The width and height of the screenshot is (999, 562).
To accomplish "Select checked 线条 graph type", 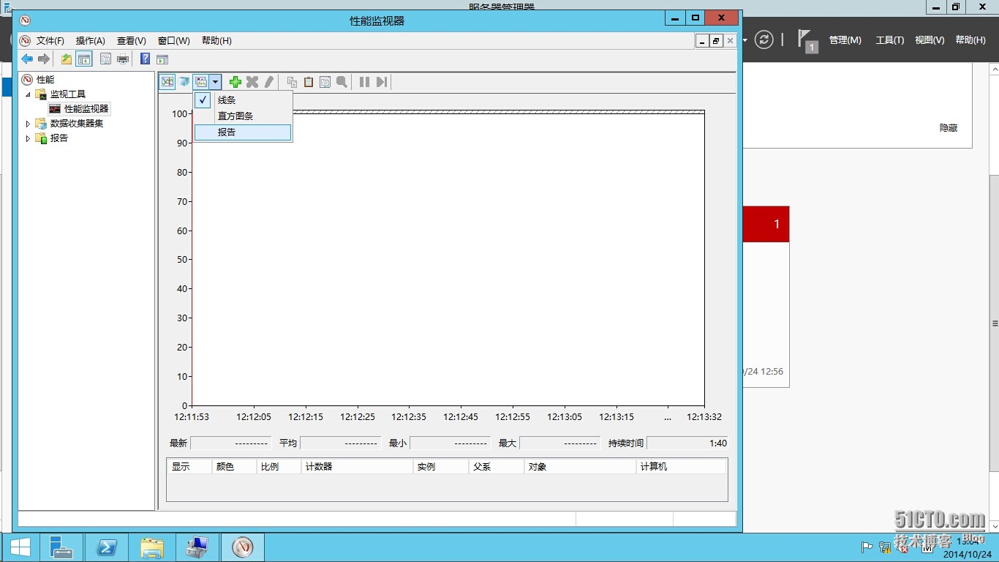I will [x=243, y=100].
